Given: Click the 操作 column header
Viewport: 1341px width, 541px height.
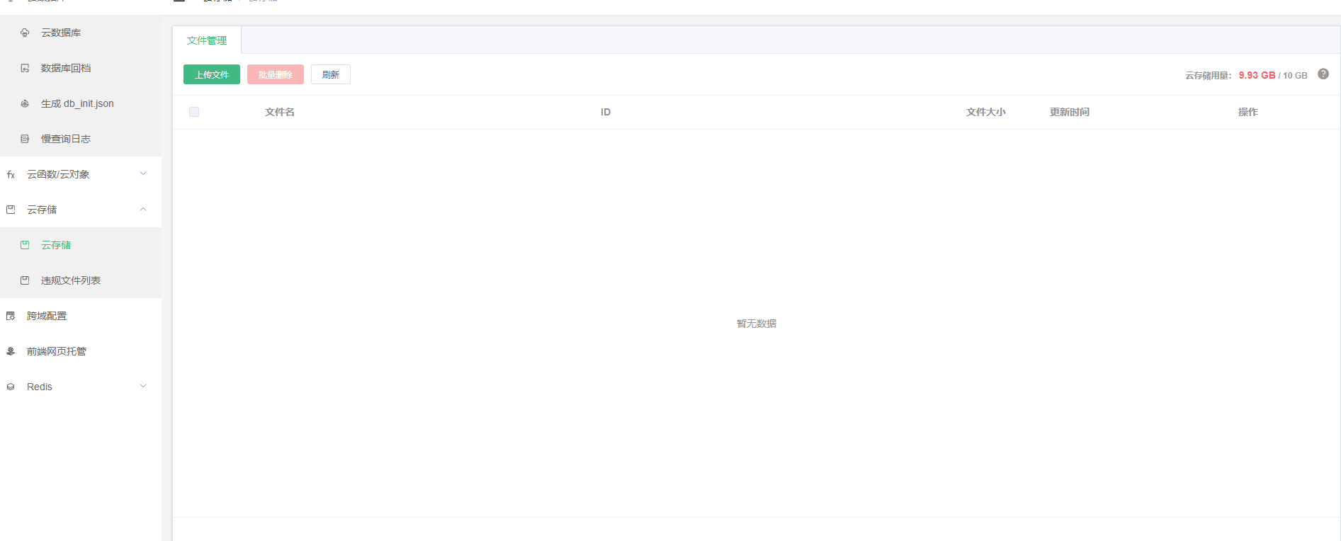Looking at the screenshot, I should click(1248, 112).
